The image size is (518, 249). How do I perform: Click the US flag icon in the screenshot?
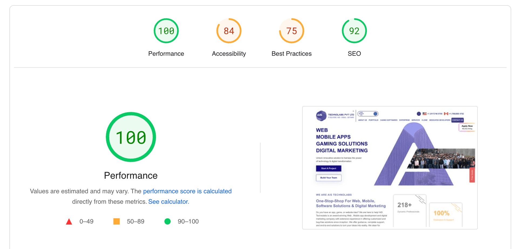(425, 114)
